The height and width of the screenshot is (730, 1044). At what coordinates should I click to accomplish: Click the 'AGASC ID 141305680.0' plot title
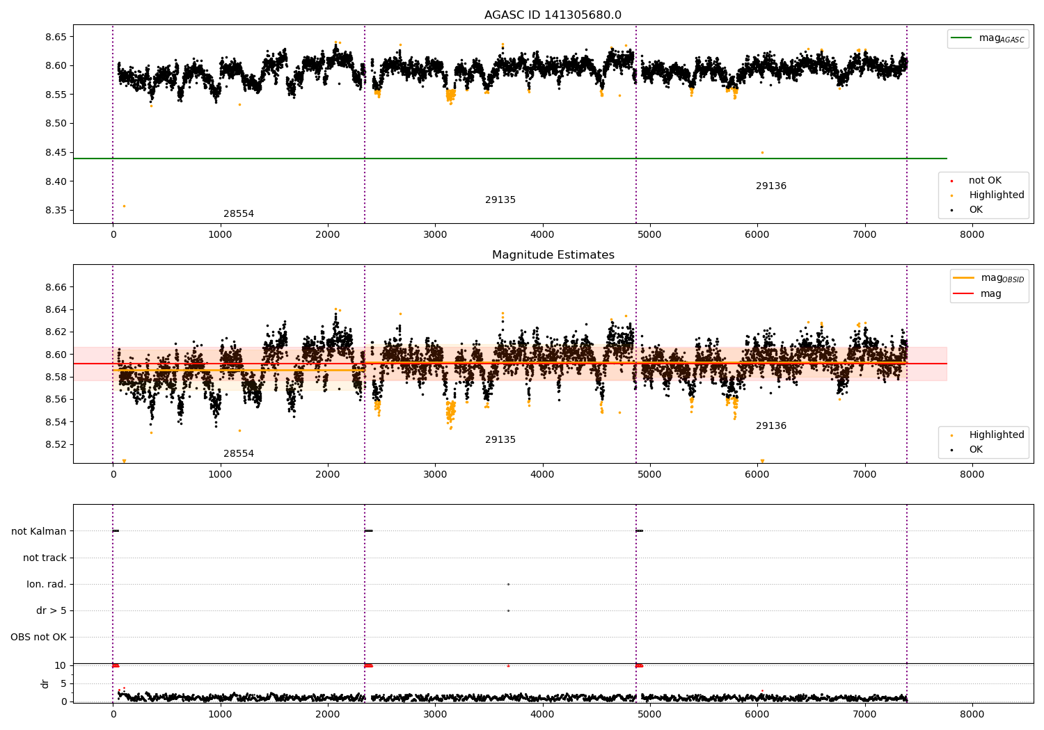tap(553, 15)
